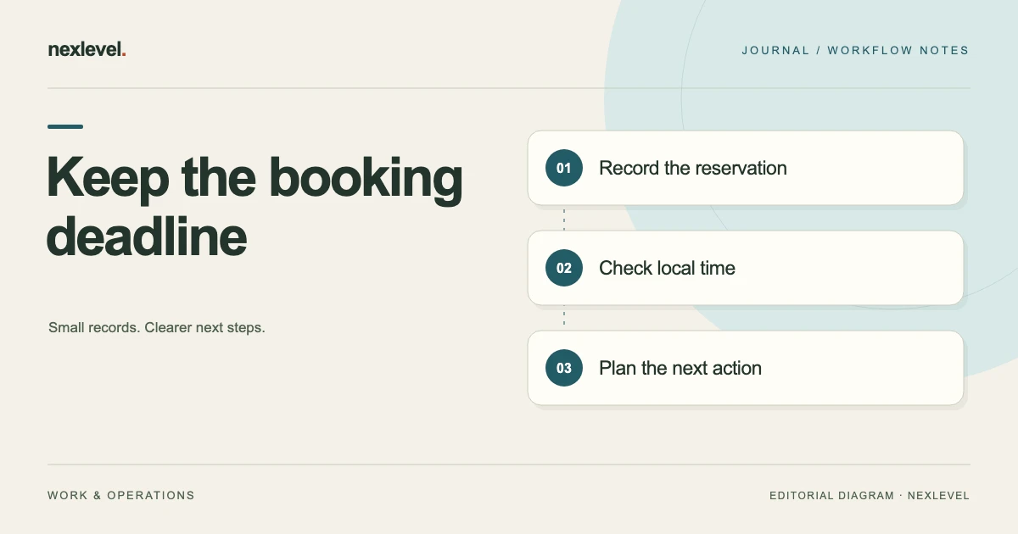The width and height of the screenshot is (1018, 534).
Task: Click 'EDITORIAL DIAGRAM · NEXLEVEL' footer text
Action: 870,495
